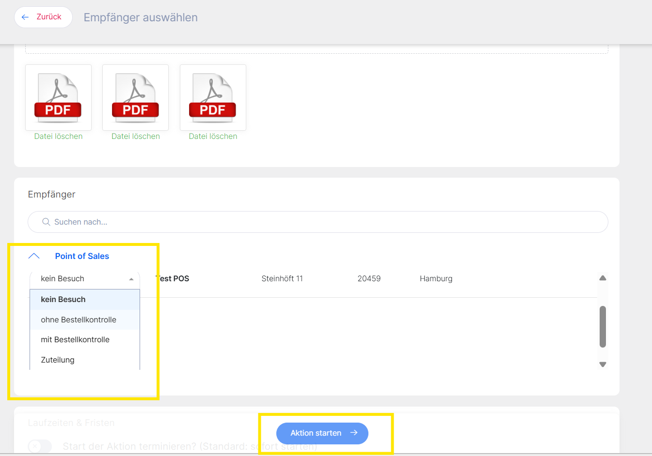Viewport: 652px width, 456px height.
Task: Click the magnifier icon in the search bar
Action: pos(46,222)
